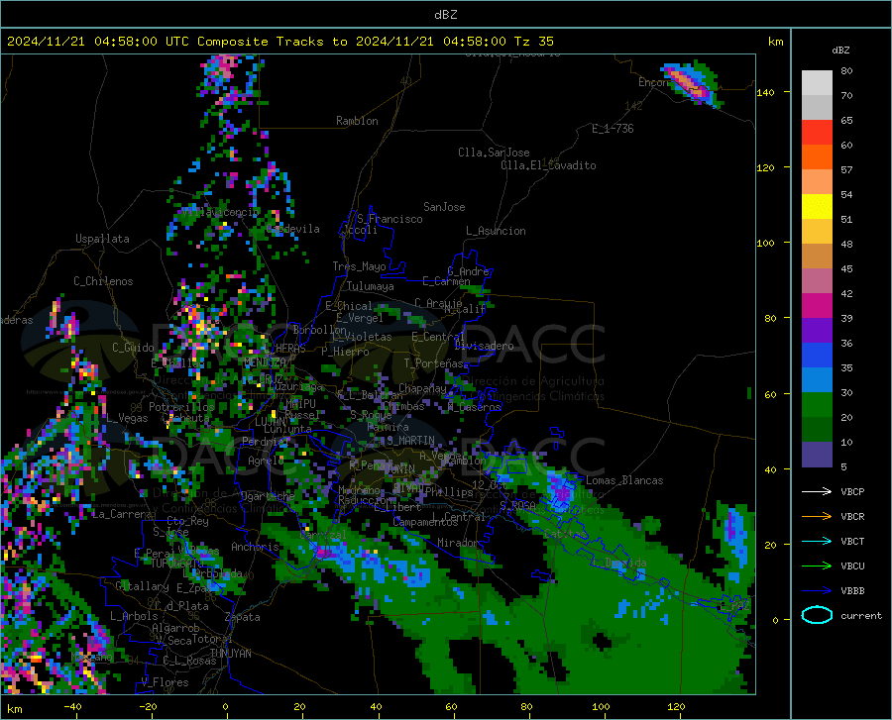
Task: Click the C_Chilenos map label
Action: (x=103, y=281)
